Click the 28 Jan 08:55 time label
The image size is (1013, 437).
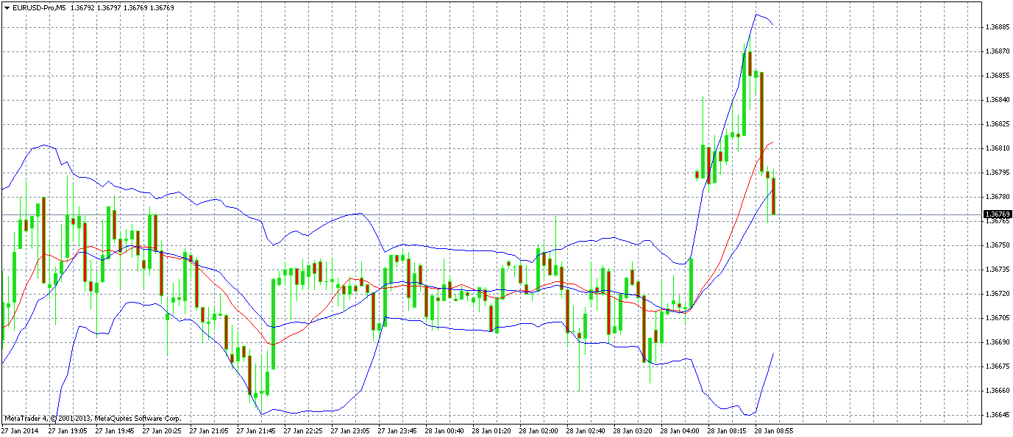point(774,431)
